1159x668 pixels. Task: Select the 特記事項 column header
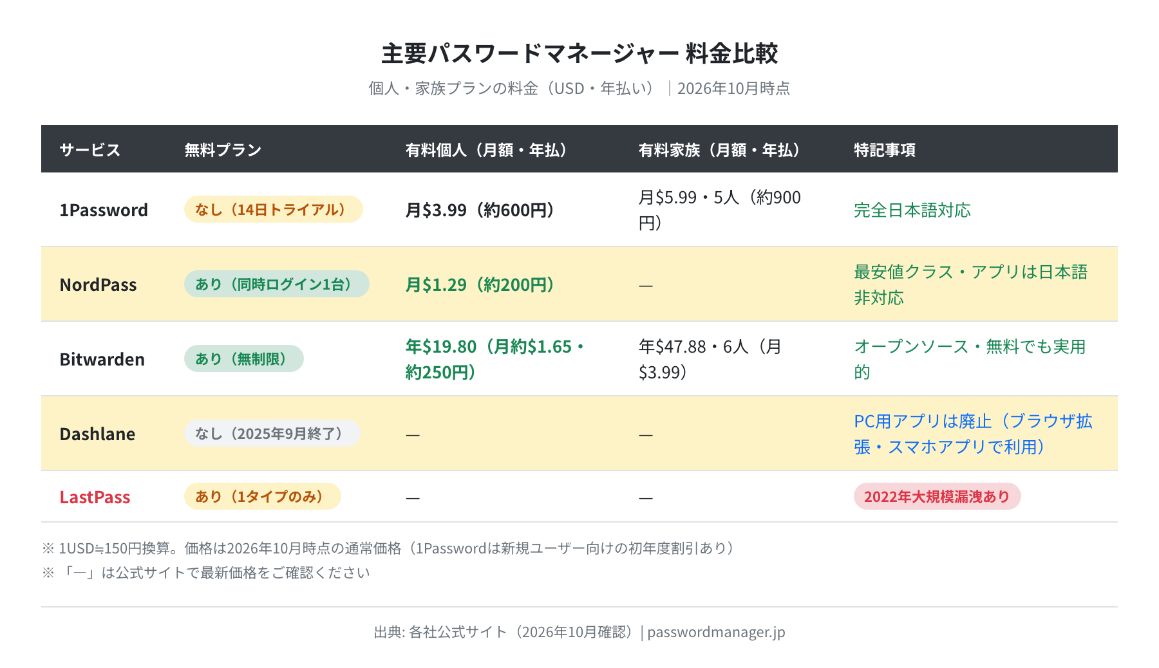pos(885,150)
